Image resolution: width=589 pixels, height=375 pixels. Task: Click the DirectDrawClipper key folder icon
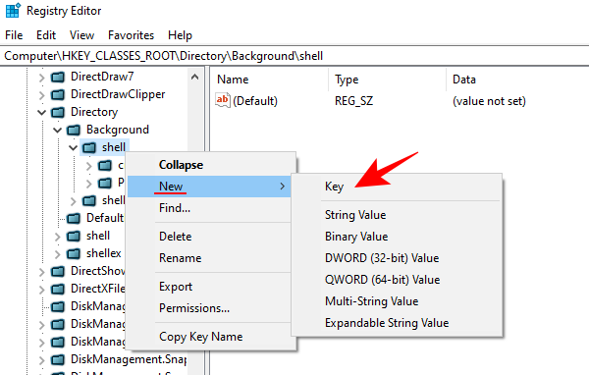pyautogui.click(x=58, y=94)
